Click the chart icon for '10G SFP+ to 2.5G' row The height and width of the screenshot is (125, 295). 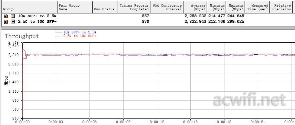pyautogui.click(x=7, y=16)
